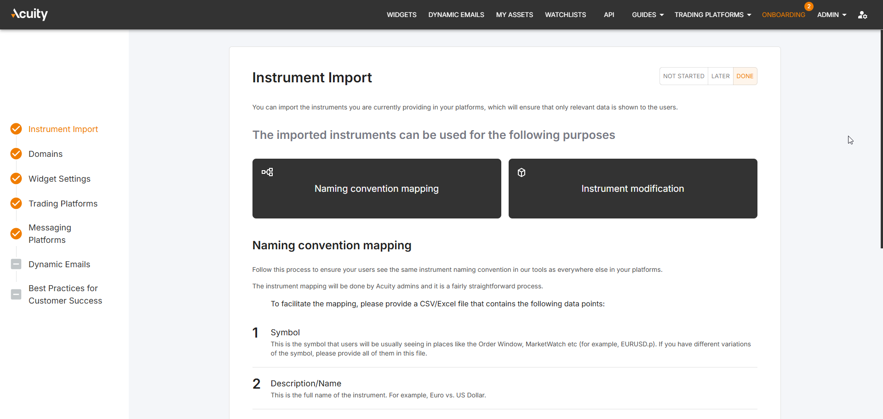Click the imported instruments purposes subheading
Screen dimensions: 883x419
coord(434,135)
